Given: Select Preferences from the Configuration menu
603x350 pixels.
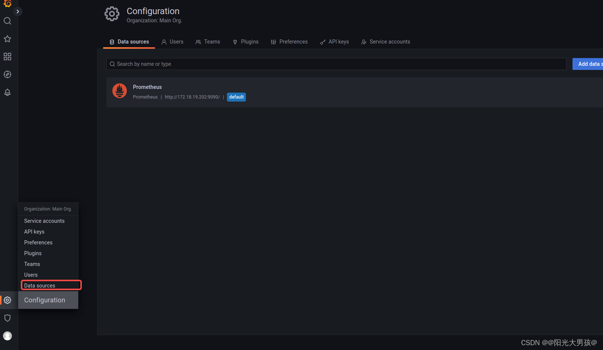Looking at the screenshot, I should tap(38, 242).
